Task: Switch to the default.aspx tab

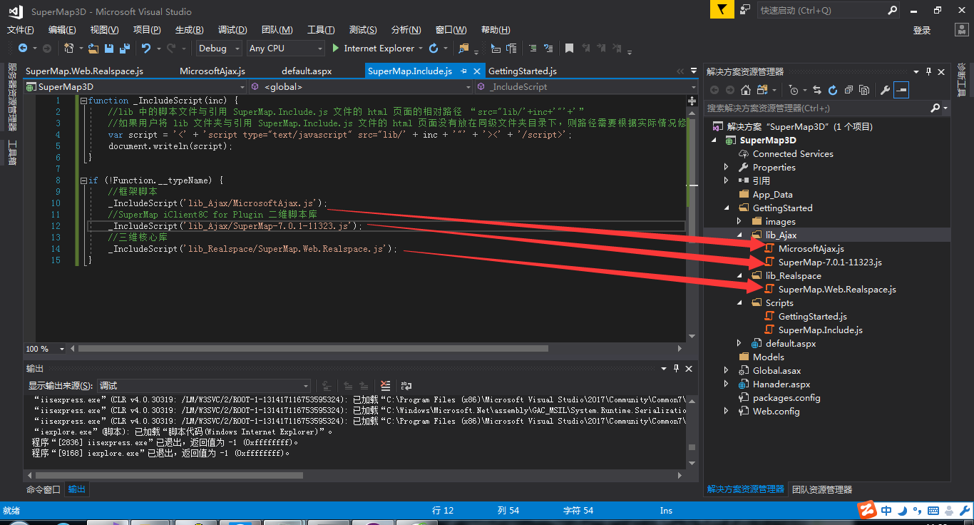Action: coord(307,71)
